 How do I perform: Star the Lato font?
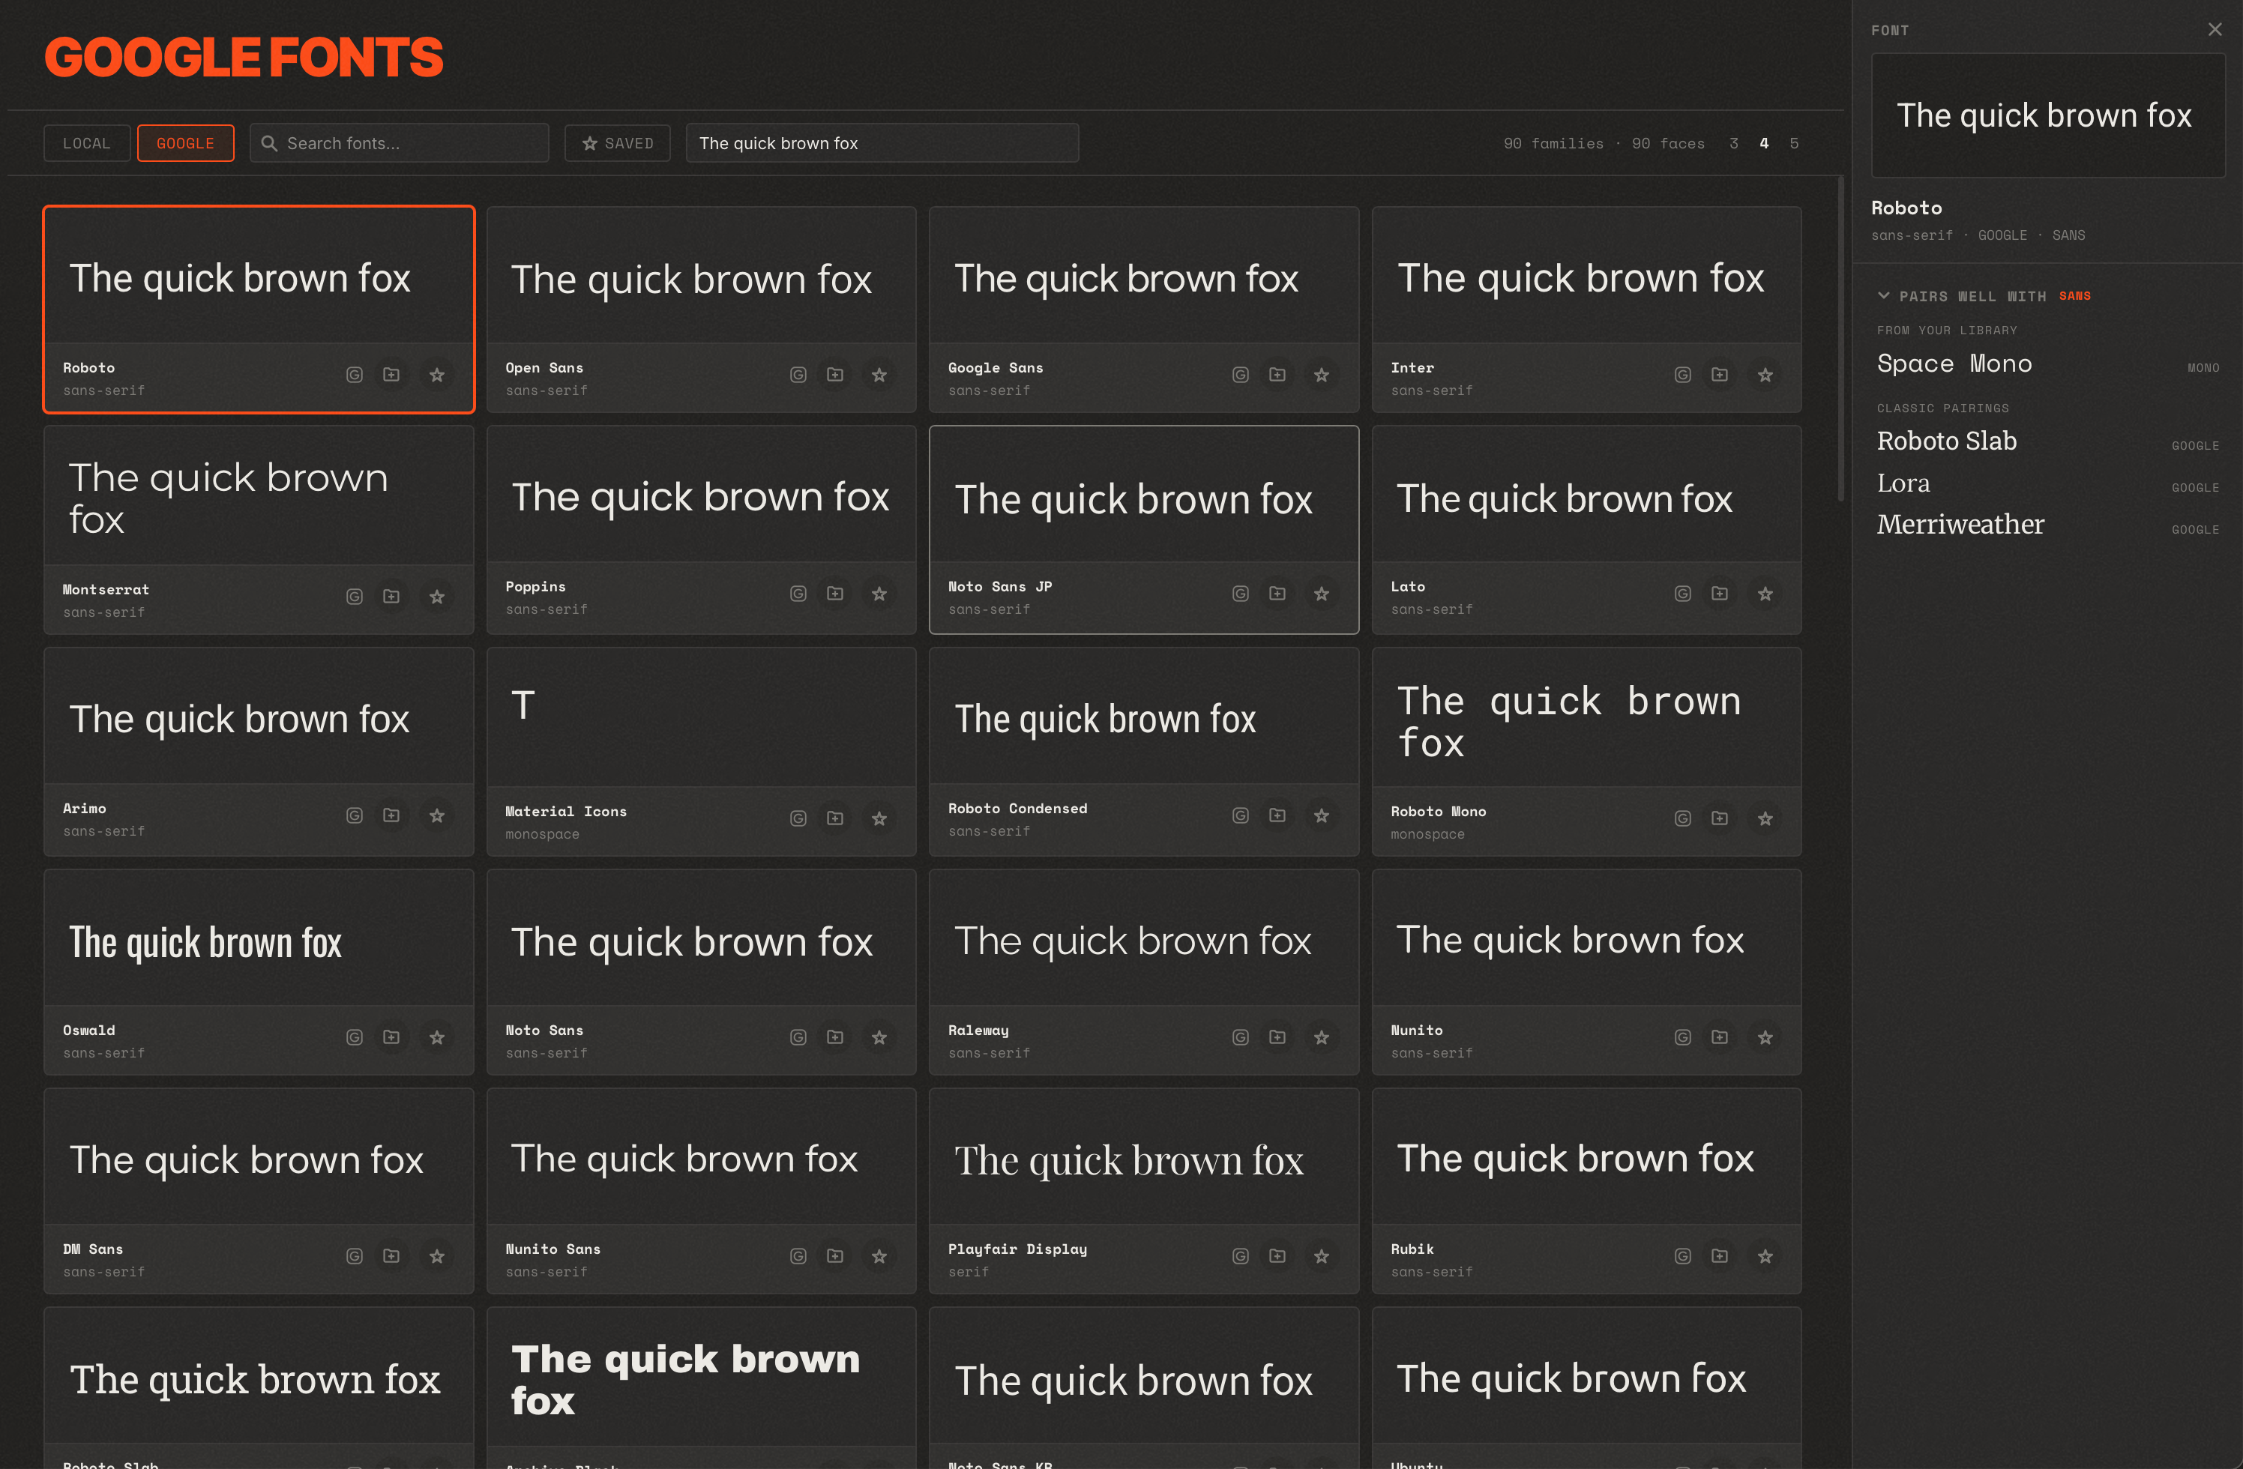click(1765, 594)
